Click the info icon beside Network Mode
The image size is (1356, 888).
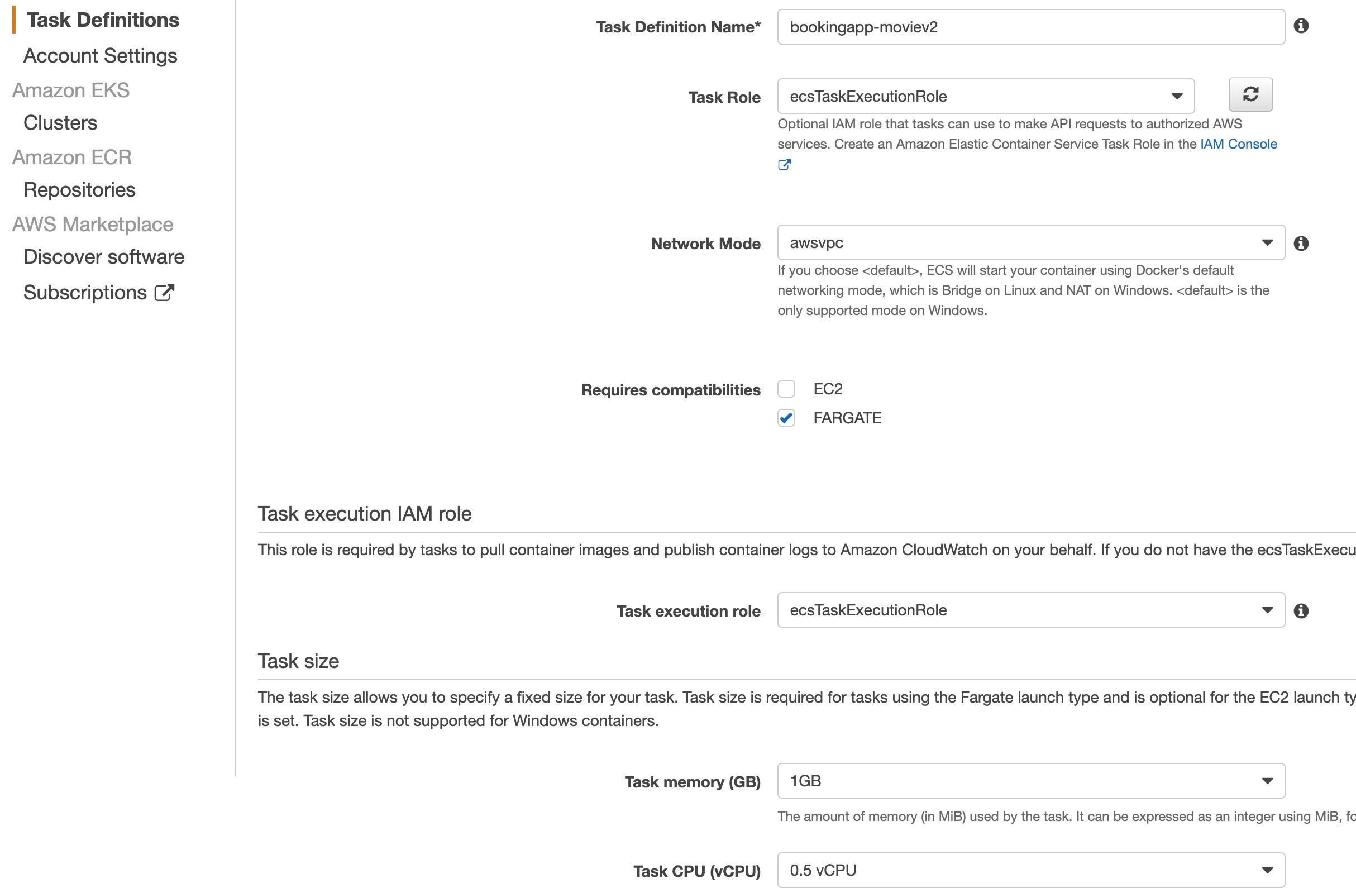click(x=1301, y=243)
